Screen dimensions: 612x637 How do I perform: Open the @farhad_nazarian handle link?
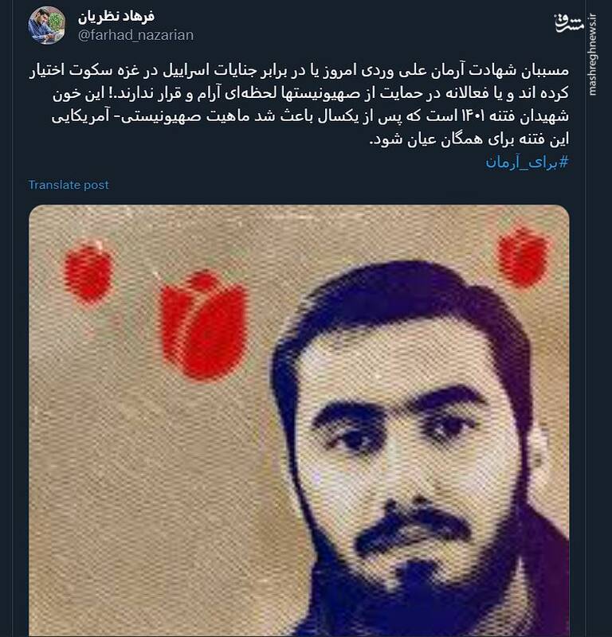pyautogui.click(x=135, y=35)
